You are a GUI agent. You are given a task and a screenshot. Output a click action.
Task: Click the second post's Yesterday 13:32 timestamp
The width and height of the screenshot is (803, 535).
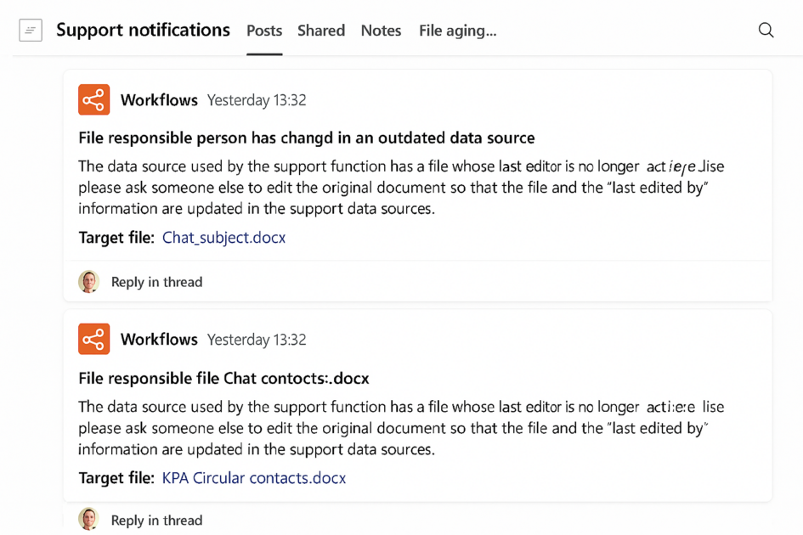point(257,340)
